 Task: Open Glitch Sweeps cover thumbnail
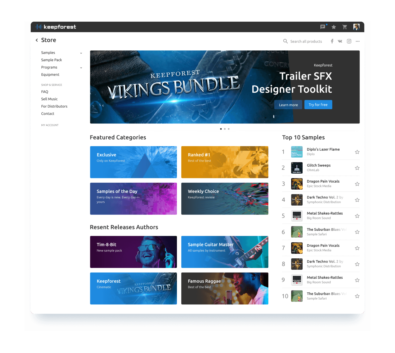coord(297,168)
